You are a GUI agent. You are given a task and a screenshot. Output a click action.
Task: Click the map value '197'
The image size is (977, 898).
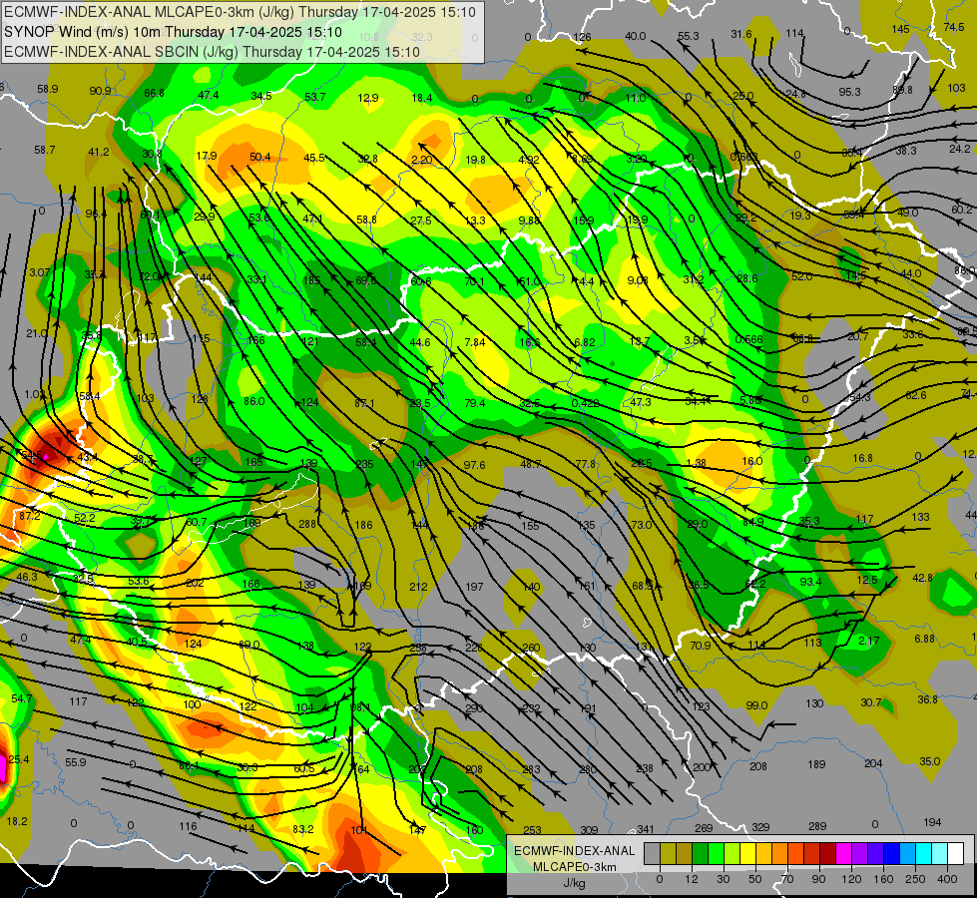click(474, 587)
